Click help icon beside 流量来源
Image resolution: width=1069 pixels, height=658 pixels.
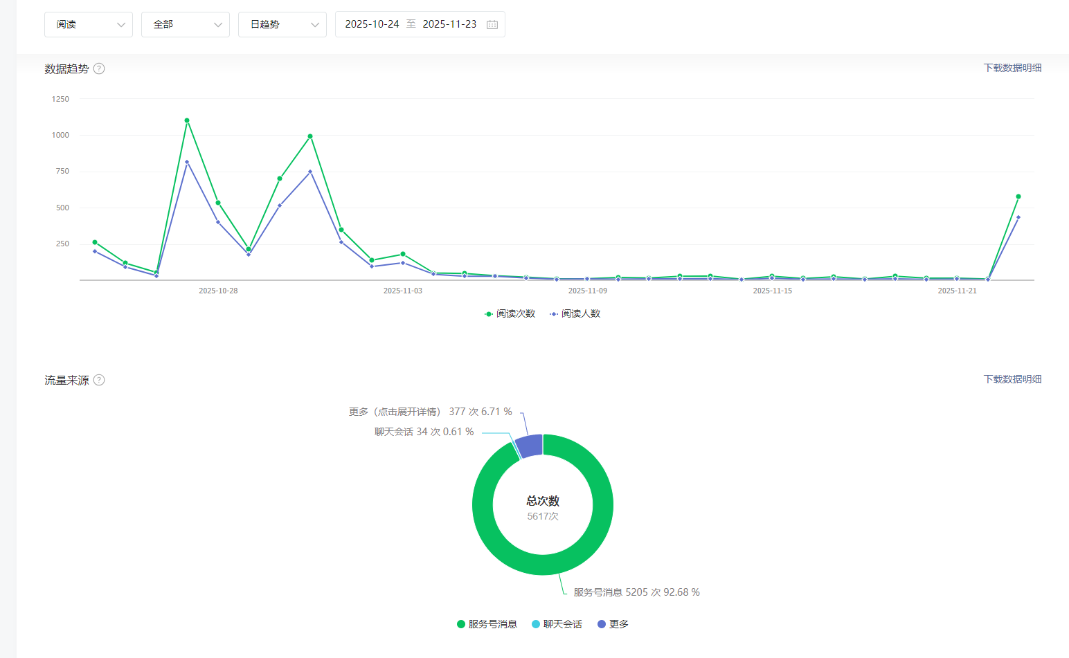coord(99,380)
